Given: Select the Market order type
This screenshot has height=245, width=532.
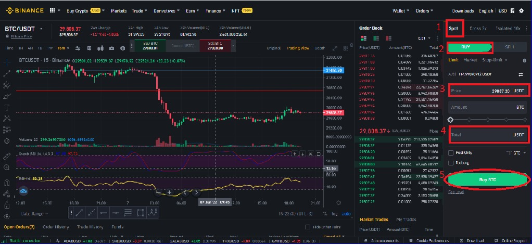Looking at the screenshot, I should point(470,60).
